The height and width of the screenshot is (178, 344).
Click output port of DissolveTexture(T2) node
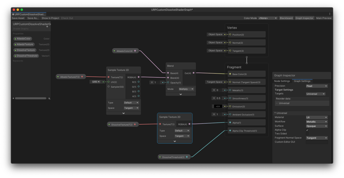(135, 124)
